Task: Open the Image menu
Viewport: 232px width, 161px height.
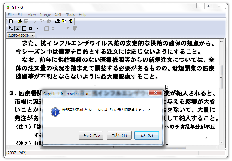Action: pos(45,14)
